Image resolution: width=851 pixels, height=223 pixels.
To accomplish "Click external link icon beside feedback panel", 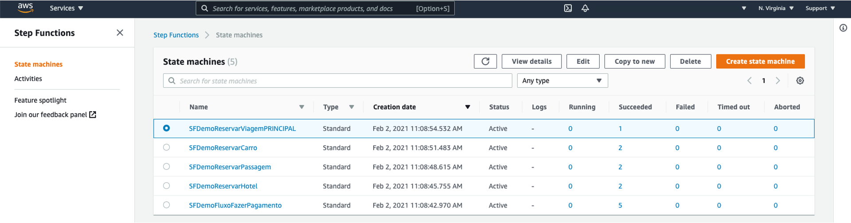I will click(x=93, y=115).
